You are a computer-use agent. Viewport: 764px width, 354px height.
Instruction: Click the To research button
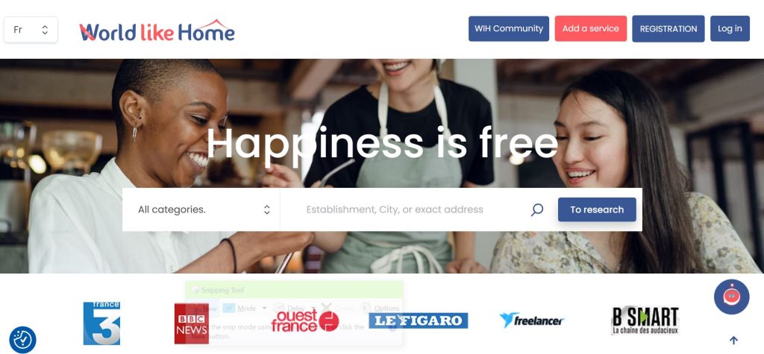click(597, 210)
